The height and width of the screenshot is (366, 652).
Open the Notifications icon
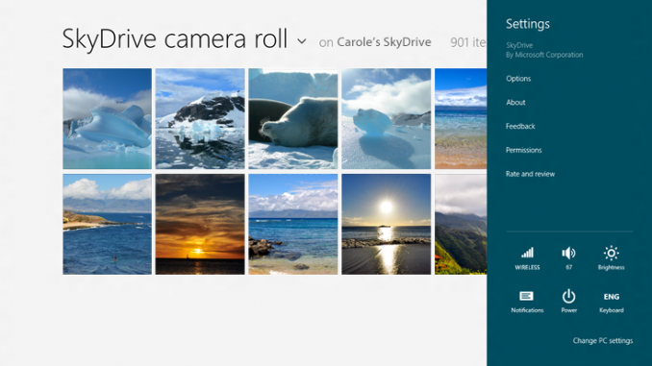point(527,302)
